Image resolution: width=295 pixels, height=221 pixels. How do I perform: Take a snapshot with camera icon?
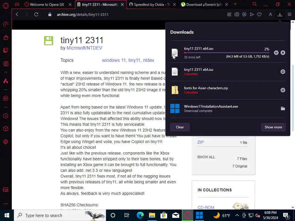(237, 14)
